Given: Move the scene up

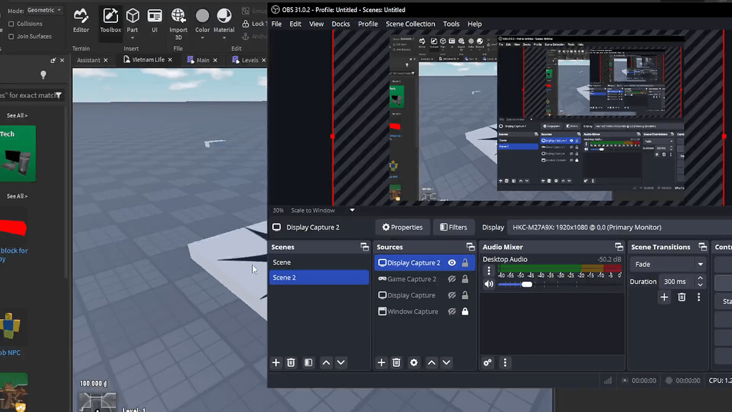Looking at the screenshot, I should click(326, 363).
